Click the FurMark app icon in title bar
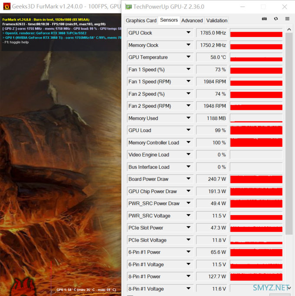The height and width of the screenshot is (296, 295). point(7,7)
